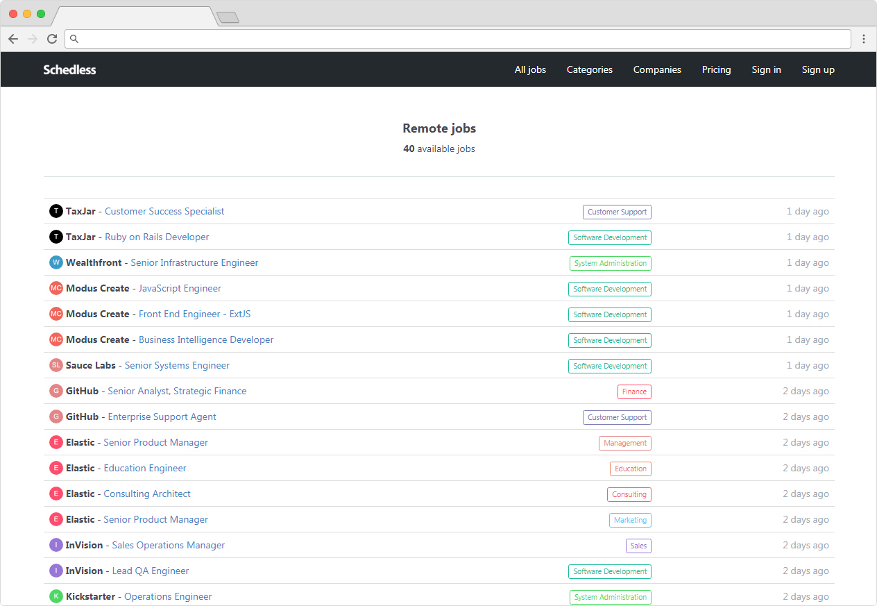Screen dimensions: 877x606
Task: Click the TaxJar avatar beside Ruby on Rails Developer
Action: [56, 237]
